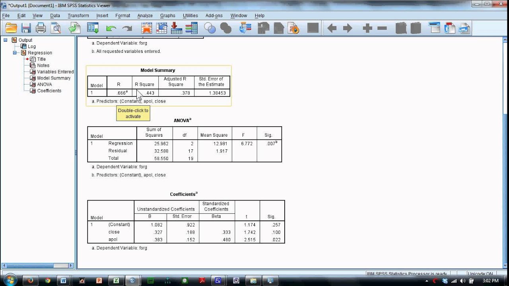Click the Undo arrow in the toolbar
The height and width of the screenshot is (286, 509).
[x=111, y=29]
